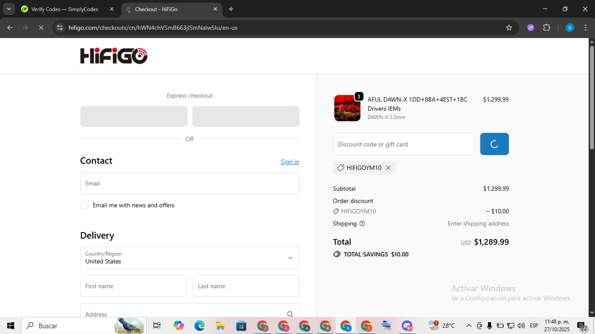Open the Google profile avatar G

570,28
